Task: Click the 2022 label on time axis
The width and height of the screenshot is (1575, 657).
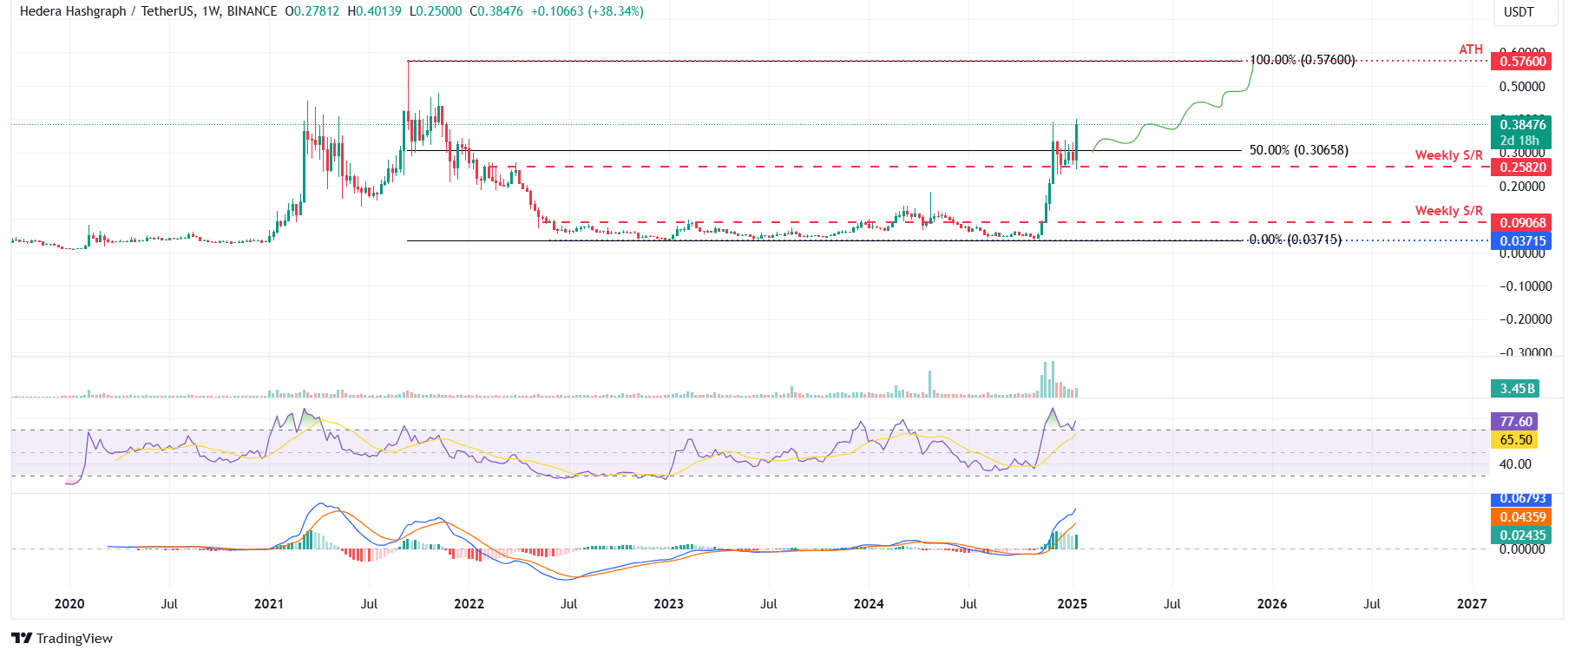Action: pyautogui.click(x=469, y=604)
